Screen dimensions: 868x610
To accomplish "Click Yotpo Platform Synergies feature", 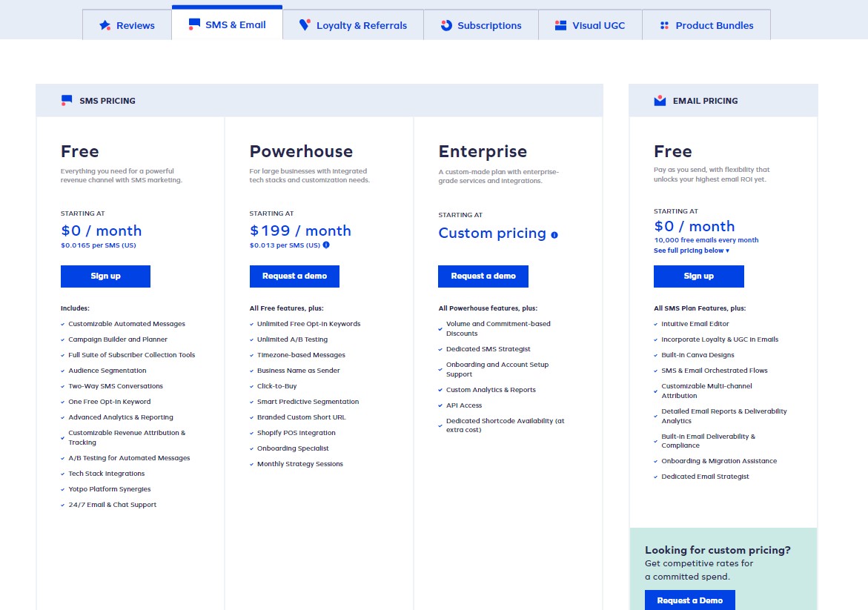I will pyautogui.click(x=110, y=489).
